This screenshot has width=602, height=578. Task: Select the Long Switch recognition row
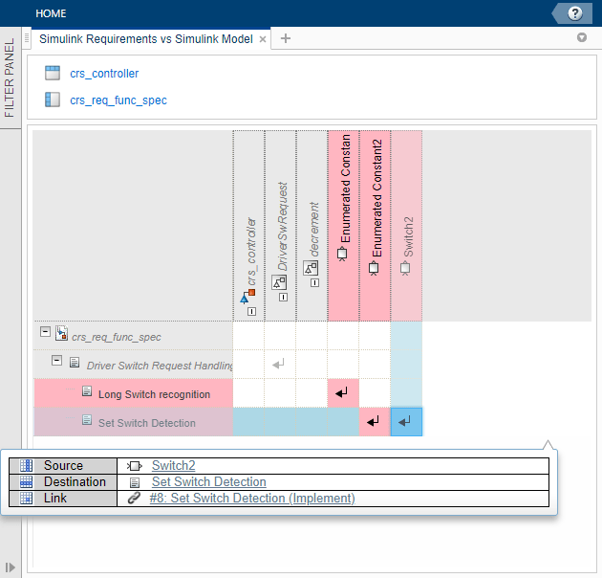pos(133,393)
